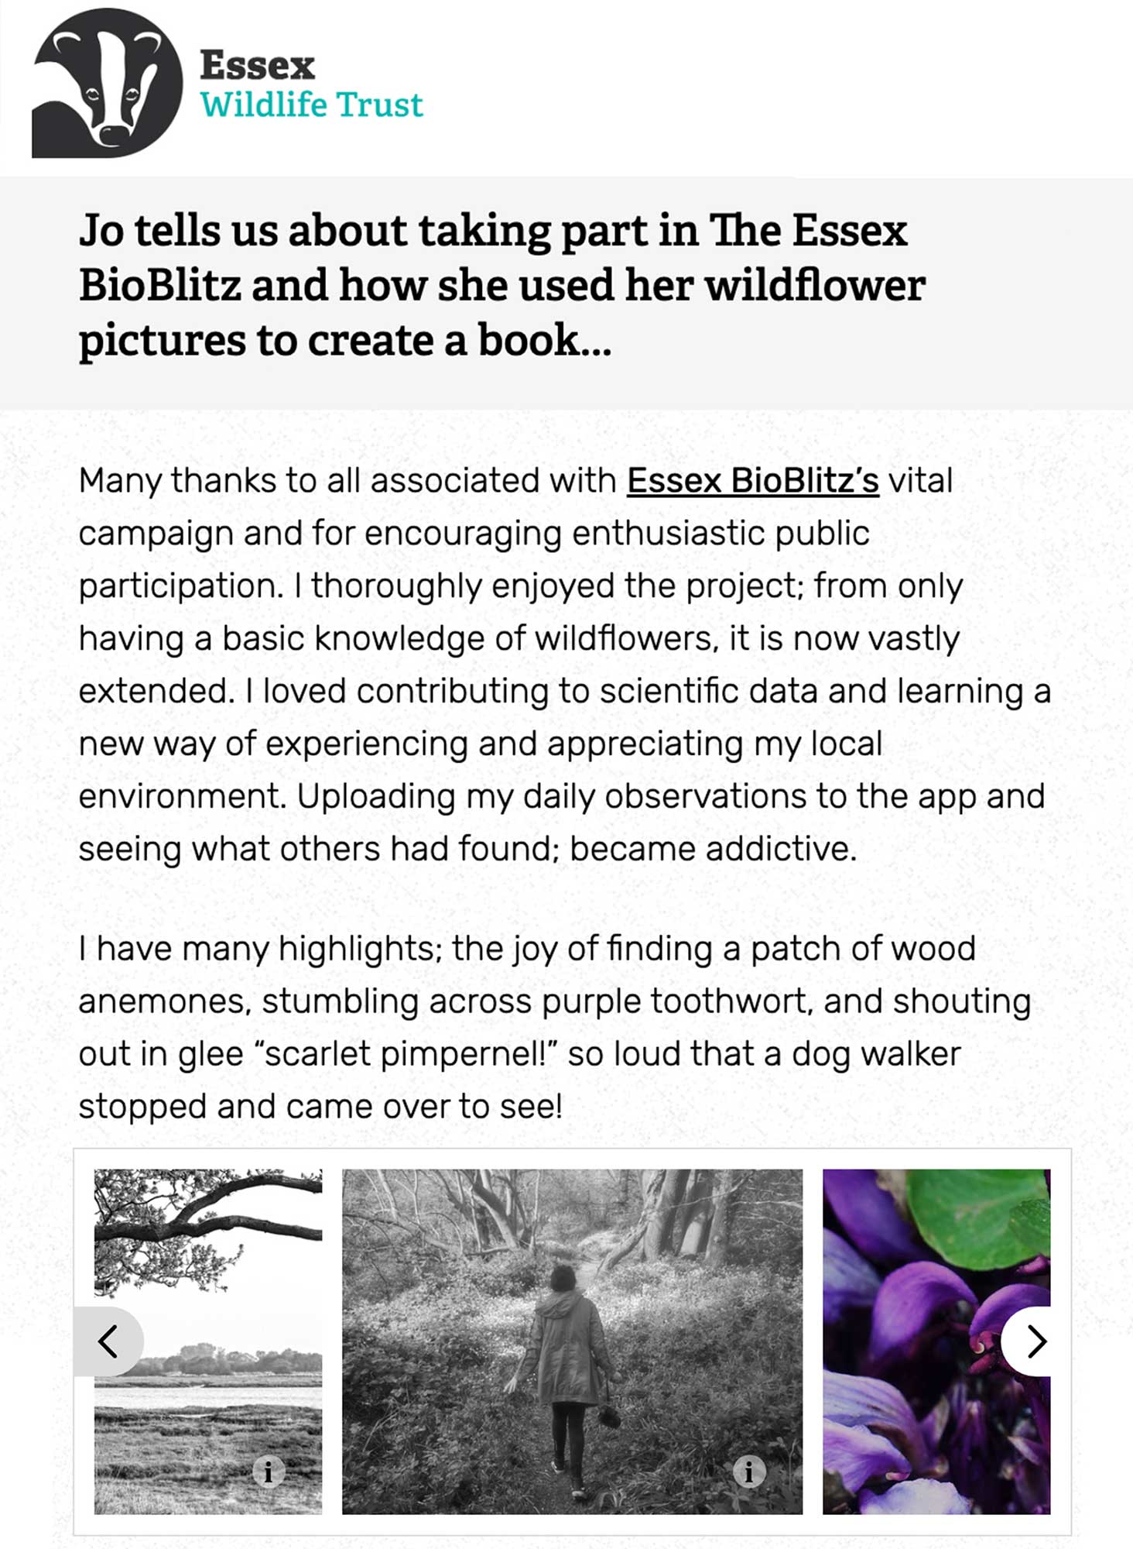The height and width of the screenshot is (1549, 1133).
Task: Select the purple flower close-up thumbnail
Action: (936, 1341)
